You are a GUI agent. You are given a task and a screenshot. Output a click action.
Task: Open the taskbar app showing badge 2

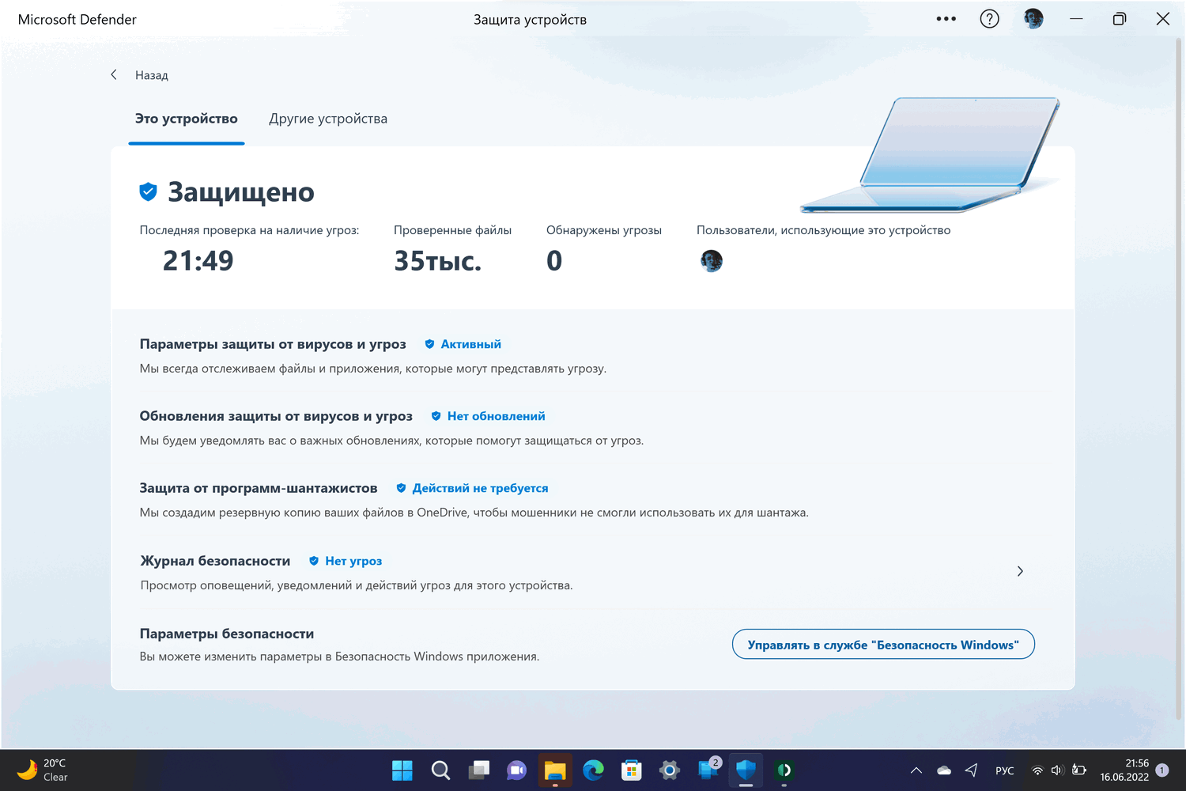tap(708, 769)
